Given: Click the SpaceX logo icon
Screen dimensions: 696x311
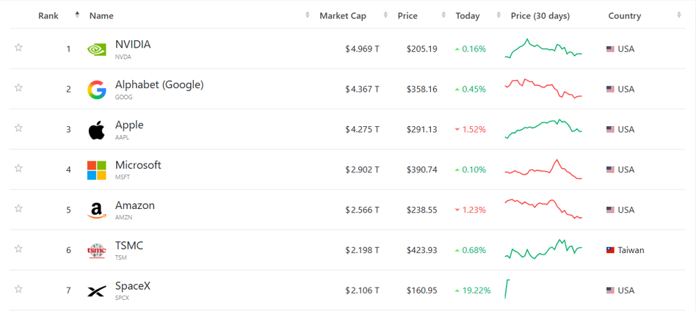Looking at the screenshot, I should pos(96,291).
